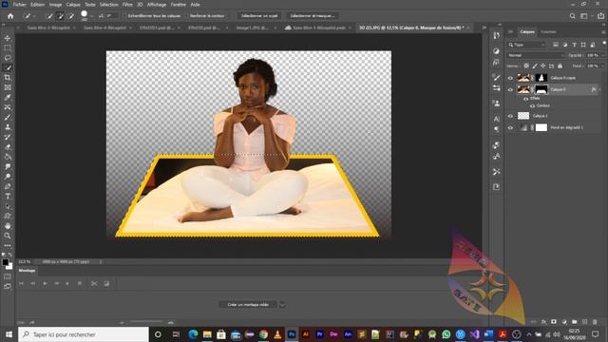Image resolution: width=608 pixels, height=342 pixels.
Task: Open the layer filter Type dropdown
Action: (527, 45)
